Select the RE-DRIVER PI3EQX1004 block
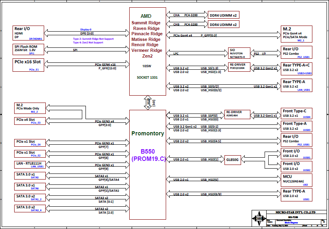 pos(239,67)
